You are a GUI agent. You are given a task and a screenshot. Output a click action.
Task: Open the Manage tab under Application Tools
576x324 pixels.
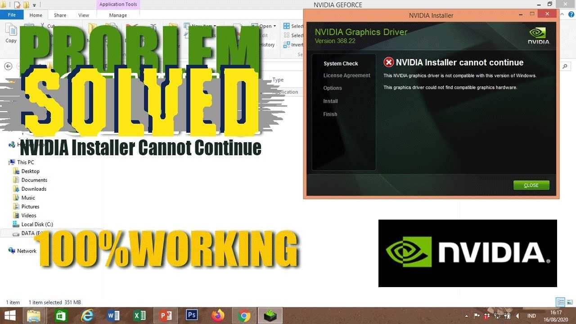click(x=118, y=15)
